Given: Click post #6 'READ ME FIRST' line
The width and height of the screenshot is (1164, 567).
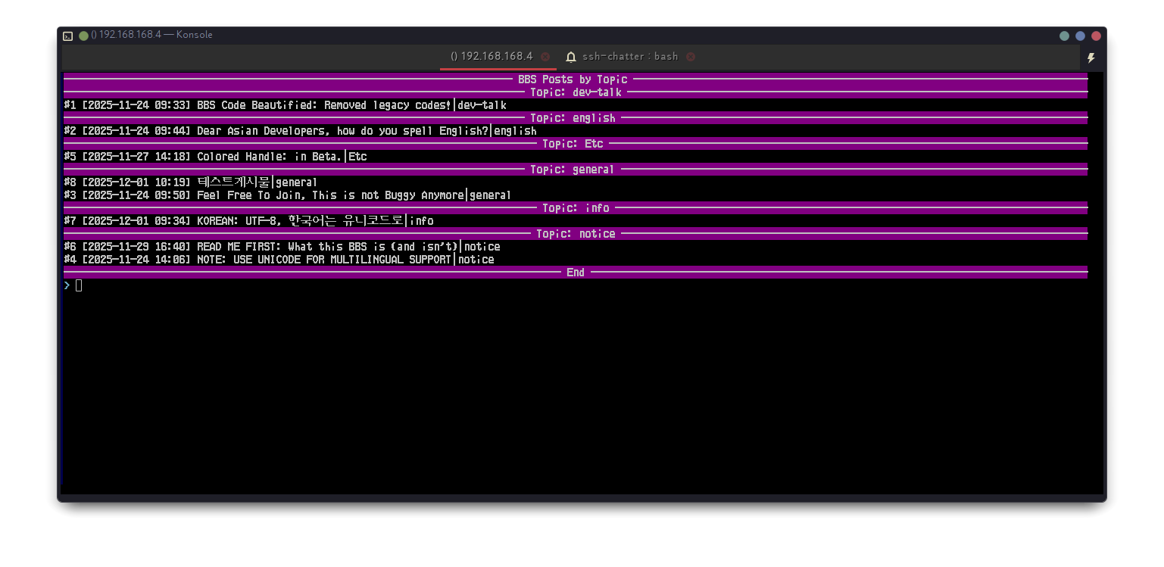Looking at the screenshot, I should pyautogui.click(x=282, y=247).
